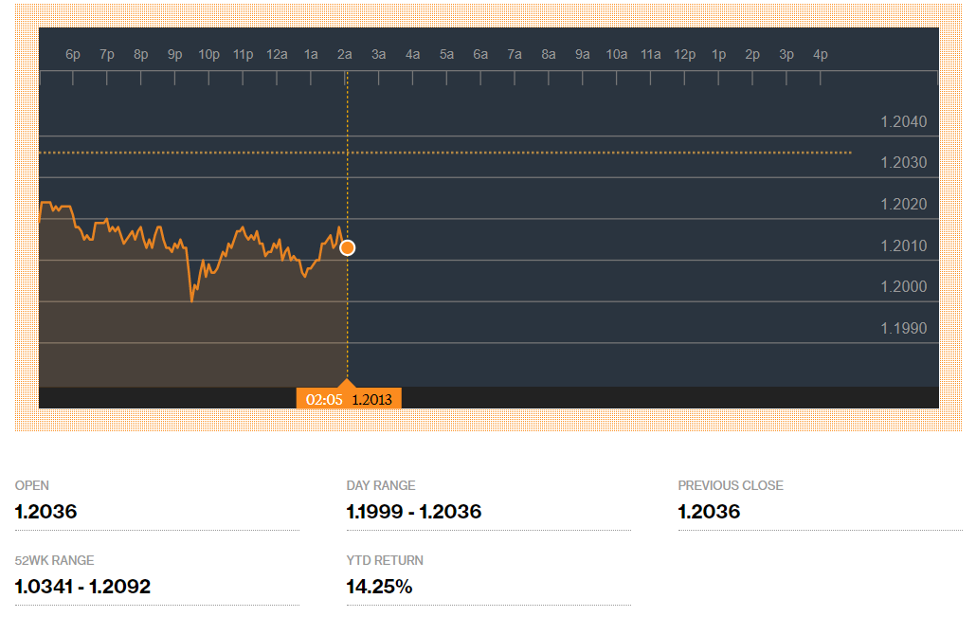Select the 1.2000 price level label

[903, 287]
